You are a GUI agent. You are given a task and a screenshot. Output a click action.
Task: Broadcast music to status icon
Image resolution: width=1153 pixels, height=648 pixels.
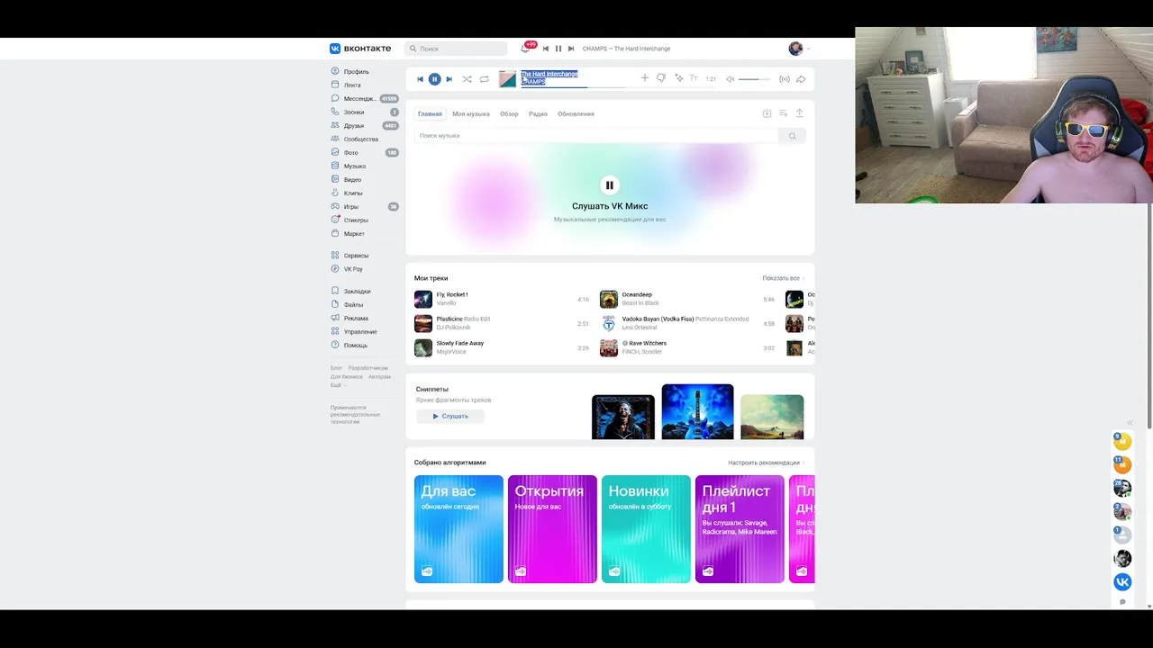point(785,79)
